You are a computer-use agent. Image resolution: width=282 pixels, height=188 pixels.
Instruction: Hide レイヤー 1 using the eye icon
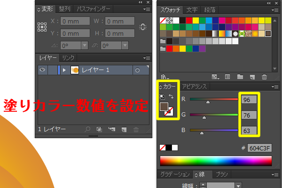point(42,70)
